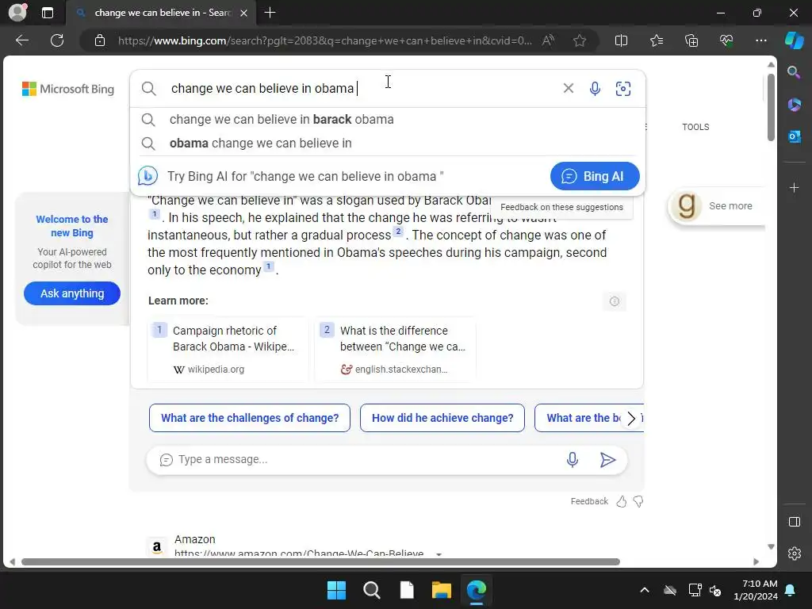This screenshot has height=609, width=812.
Task: Click Feedback on these suggestions
Action: coord(561,207)
